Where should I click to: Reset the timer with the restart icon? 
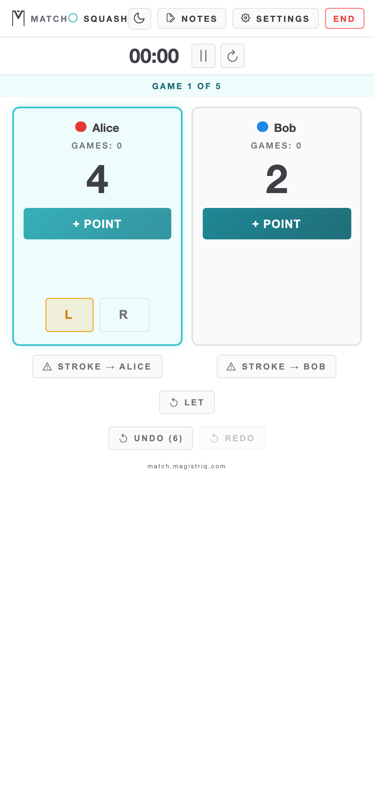click(x=232, y=56)
